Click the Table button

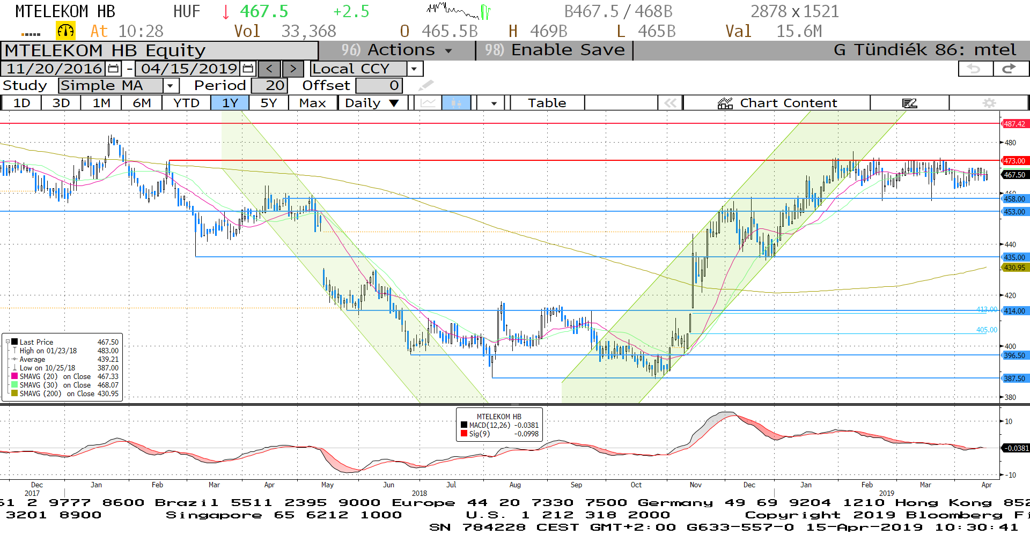[547, 103]
